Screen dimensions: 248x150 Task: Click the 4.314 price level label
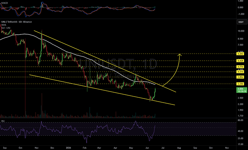pyautogui.click(x=240, y=72)
